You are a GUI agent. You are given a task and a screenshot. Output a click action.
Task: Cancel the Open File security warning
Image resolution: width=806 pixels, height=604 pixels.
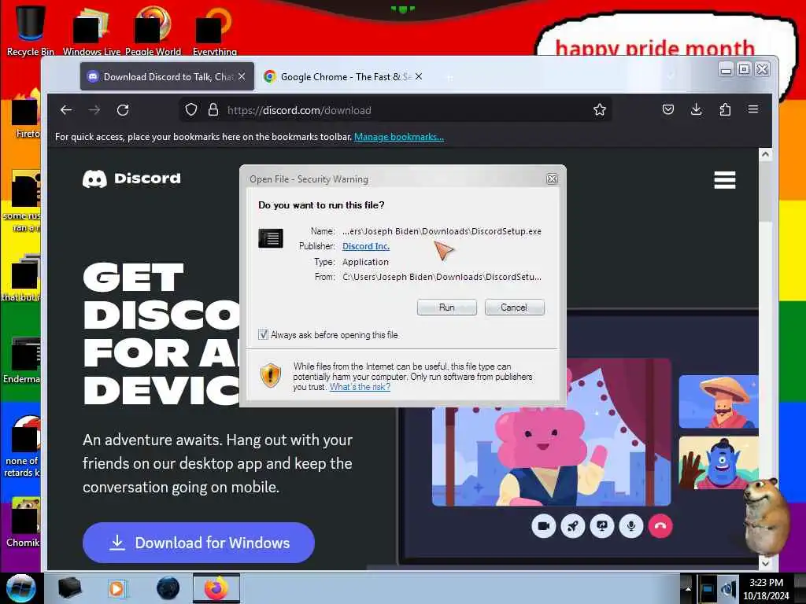click(514, 308)
